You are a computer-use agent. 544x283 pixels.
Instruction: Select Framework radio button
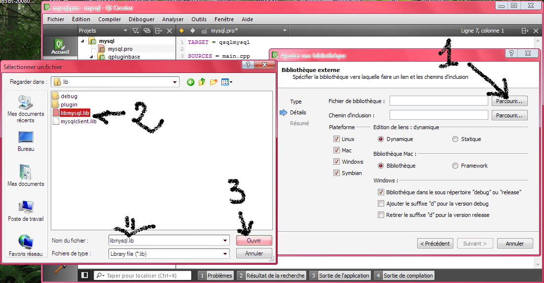pyautogui.click(x=455, y=166)
